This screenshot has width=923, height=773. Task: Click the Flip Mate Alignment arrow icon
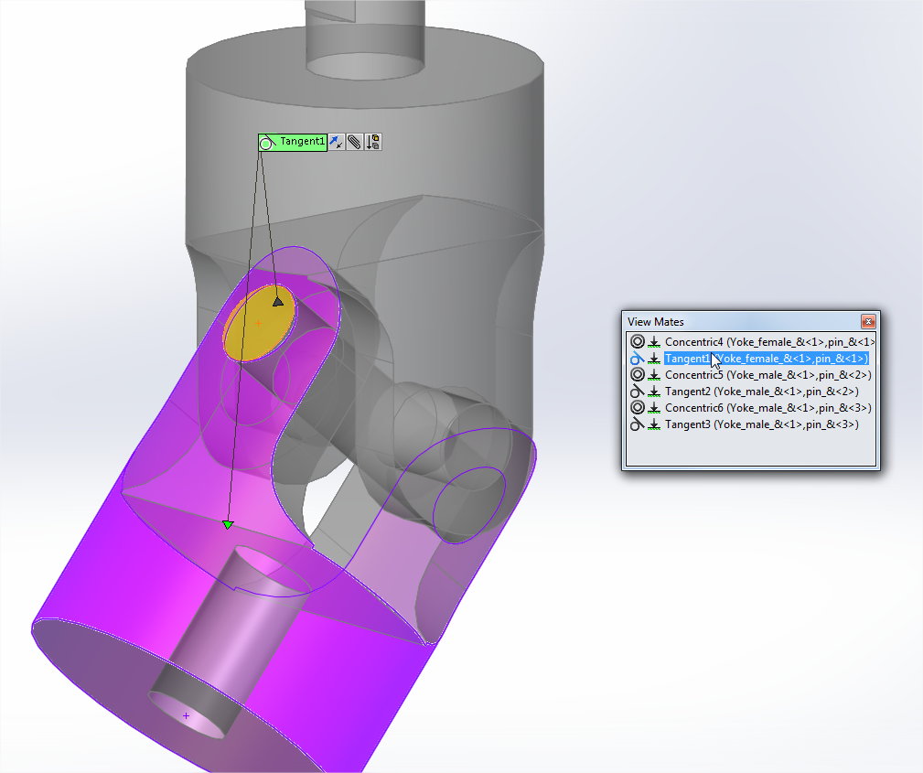(337, 142)
